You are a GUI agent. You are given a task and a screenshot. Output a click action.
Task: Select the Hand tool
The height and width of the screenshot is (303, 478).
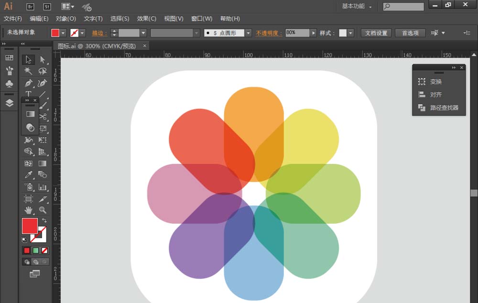coord(28,210)
